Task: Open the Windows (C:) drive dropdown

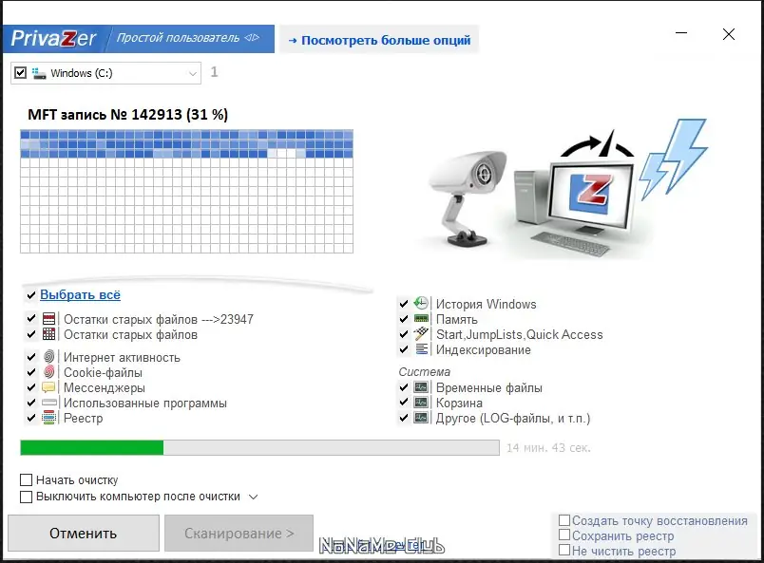Action: 193,73
